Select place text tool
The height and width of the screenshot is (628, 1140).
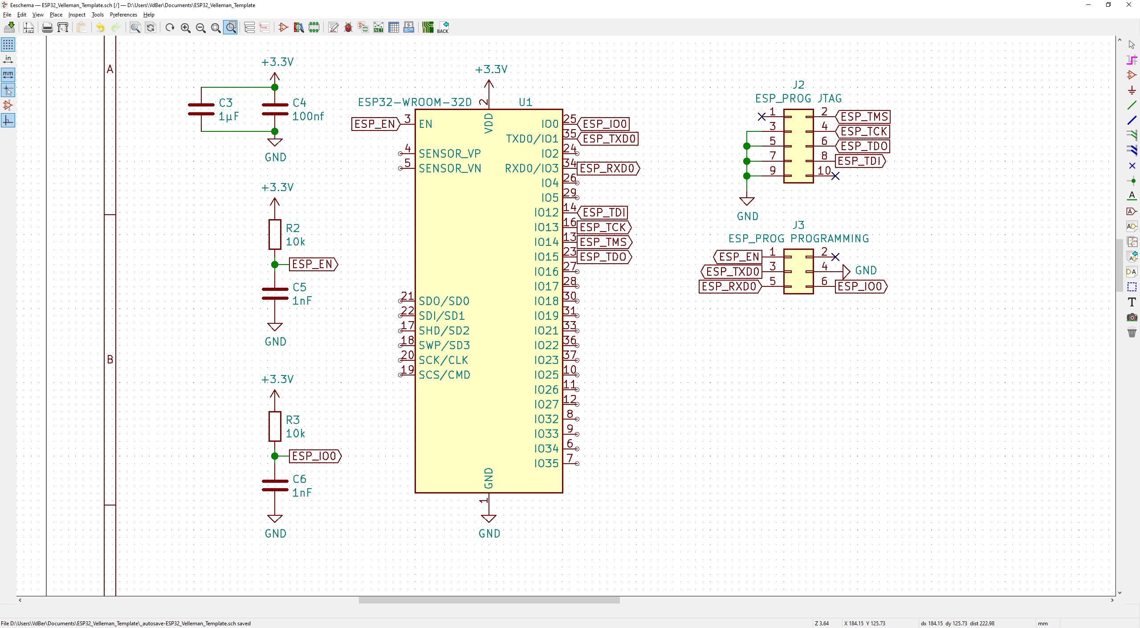point(1132,302)
